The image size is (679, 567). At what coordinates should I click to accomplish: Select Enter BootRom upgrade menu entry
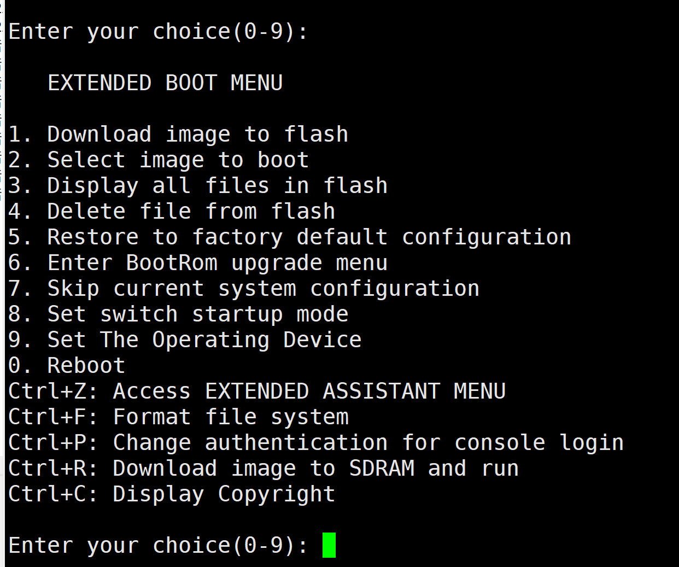[x=198, y=263]
